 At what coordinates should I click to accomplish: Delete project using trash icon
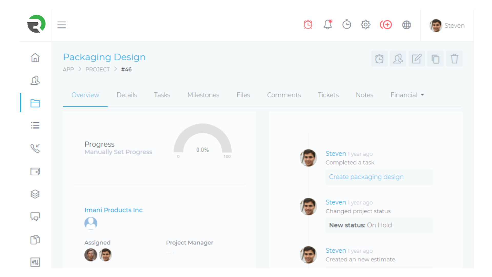[454, 59]
